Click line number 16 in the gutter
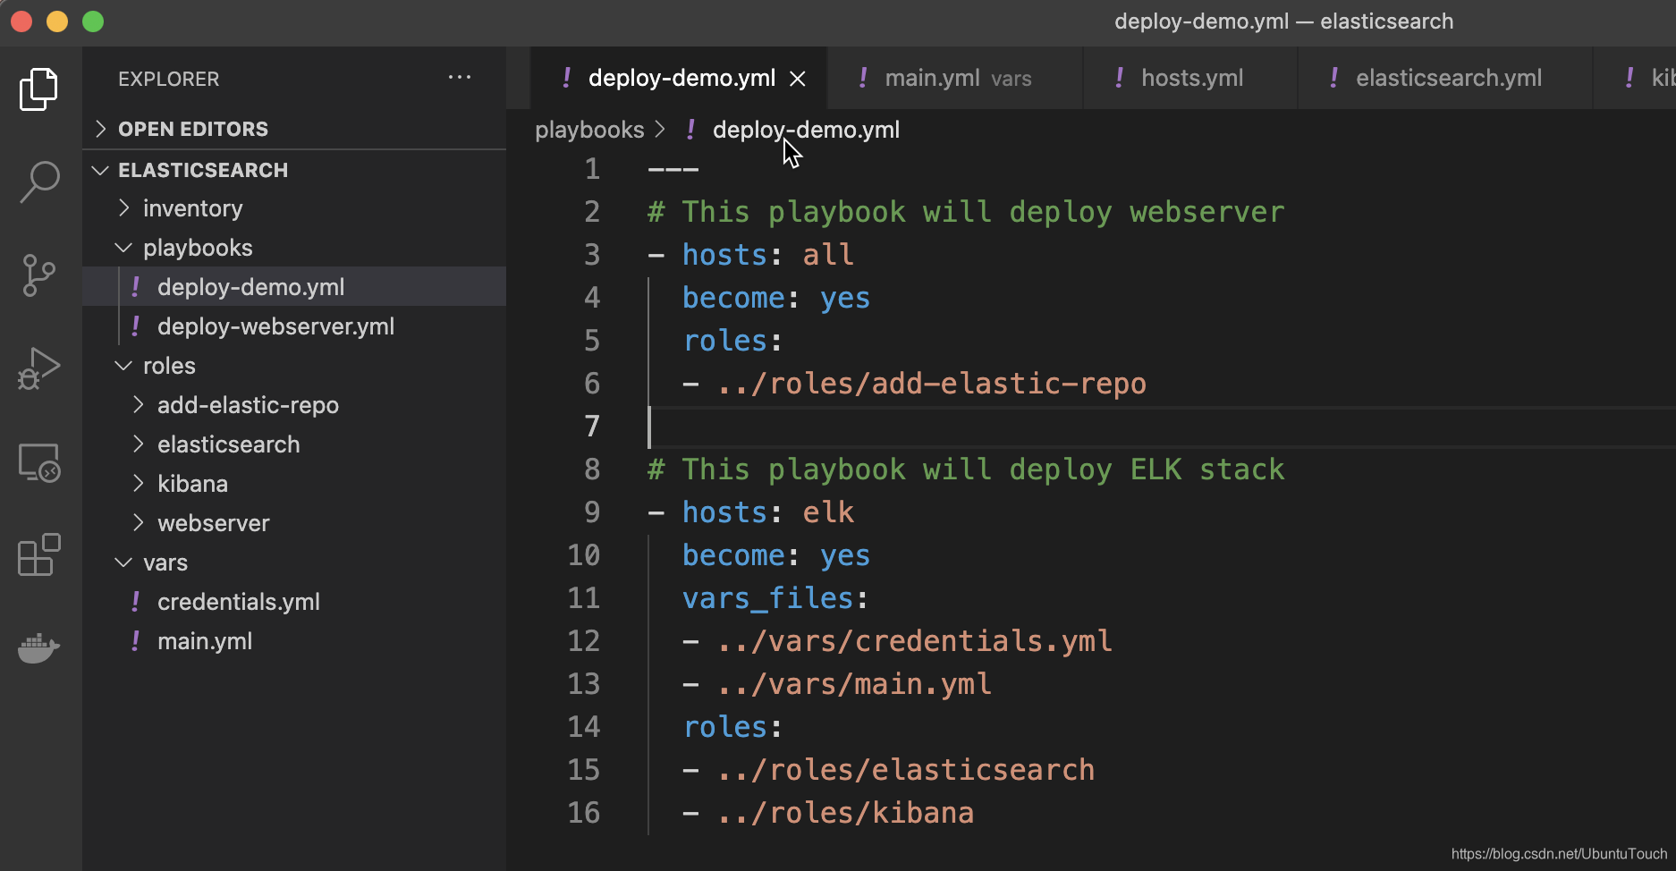 (584, 813)
